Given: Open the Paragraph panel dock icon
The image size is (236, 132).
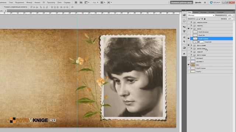Looking at the screenshot, I should [184, 41].
